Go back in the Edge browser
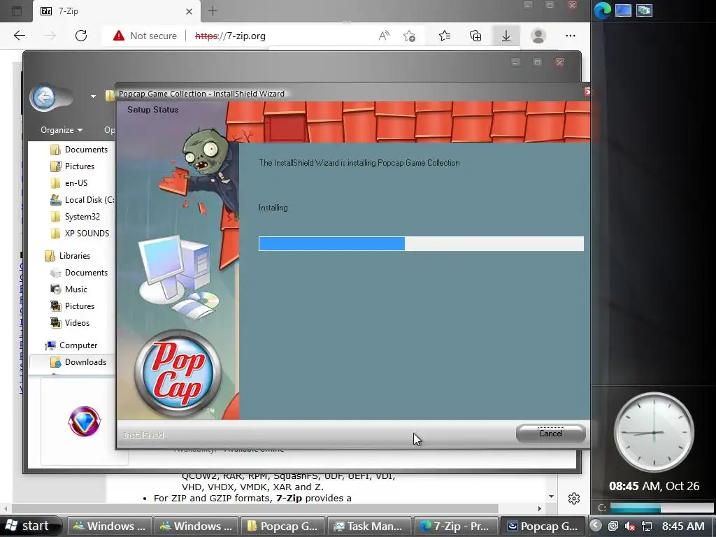The height and width of the screenshot is (537, 716). (19, 36)
